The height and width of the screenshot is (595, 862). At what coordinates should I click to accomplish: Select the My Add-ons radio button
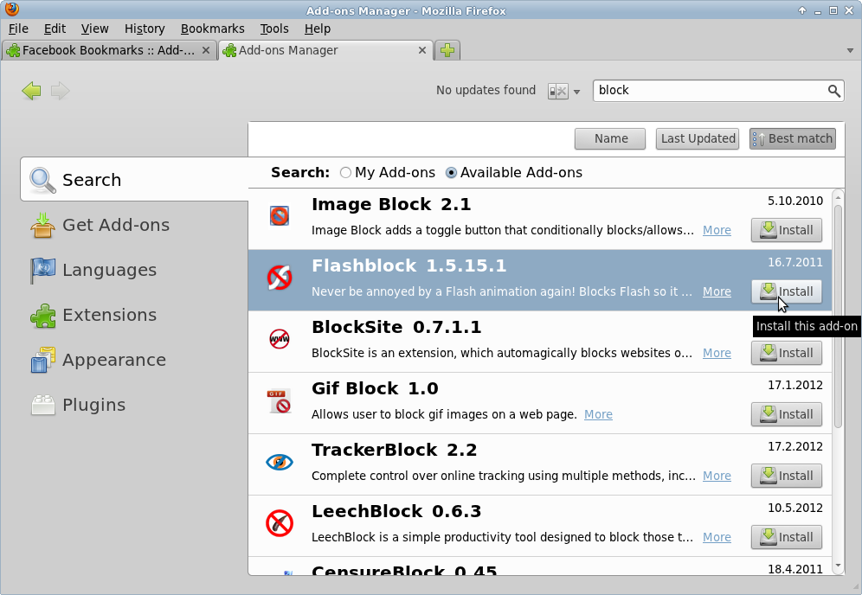click(345, 172)
